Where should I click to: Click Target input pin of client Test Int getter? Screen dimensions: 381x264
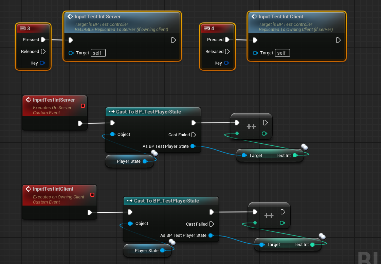[x=262, y=245]
